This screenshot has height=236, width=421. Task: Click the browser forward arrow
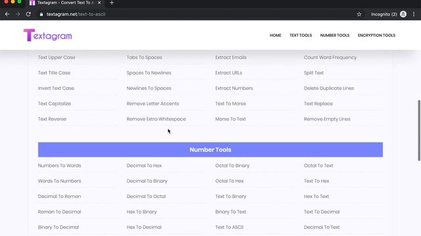tap(18, 14)
